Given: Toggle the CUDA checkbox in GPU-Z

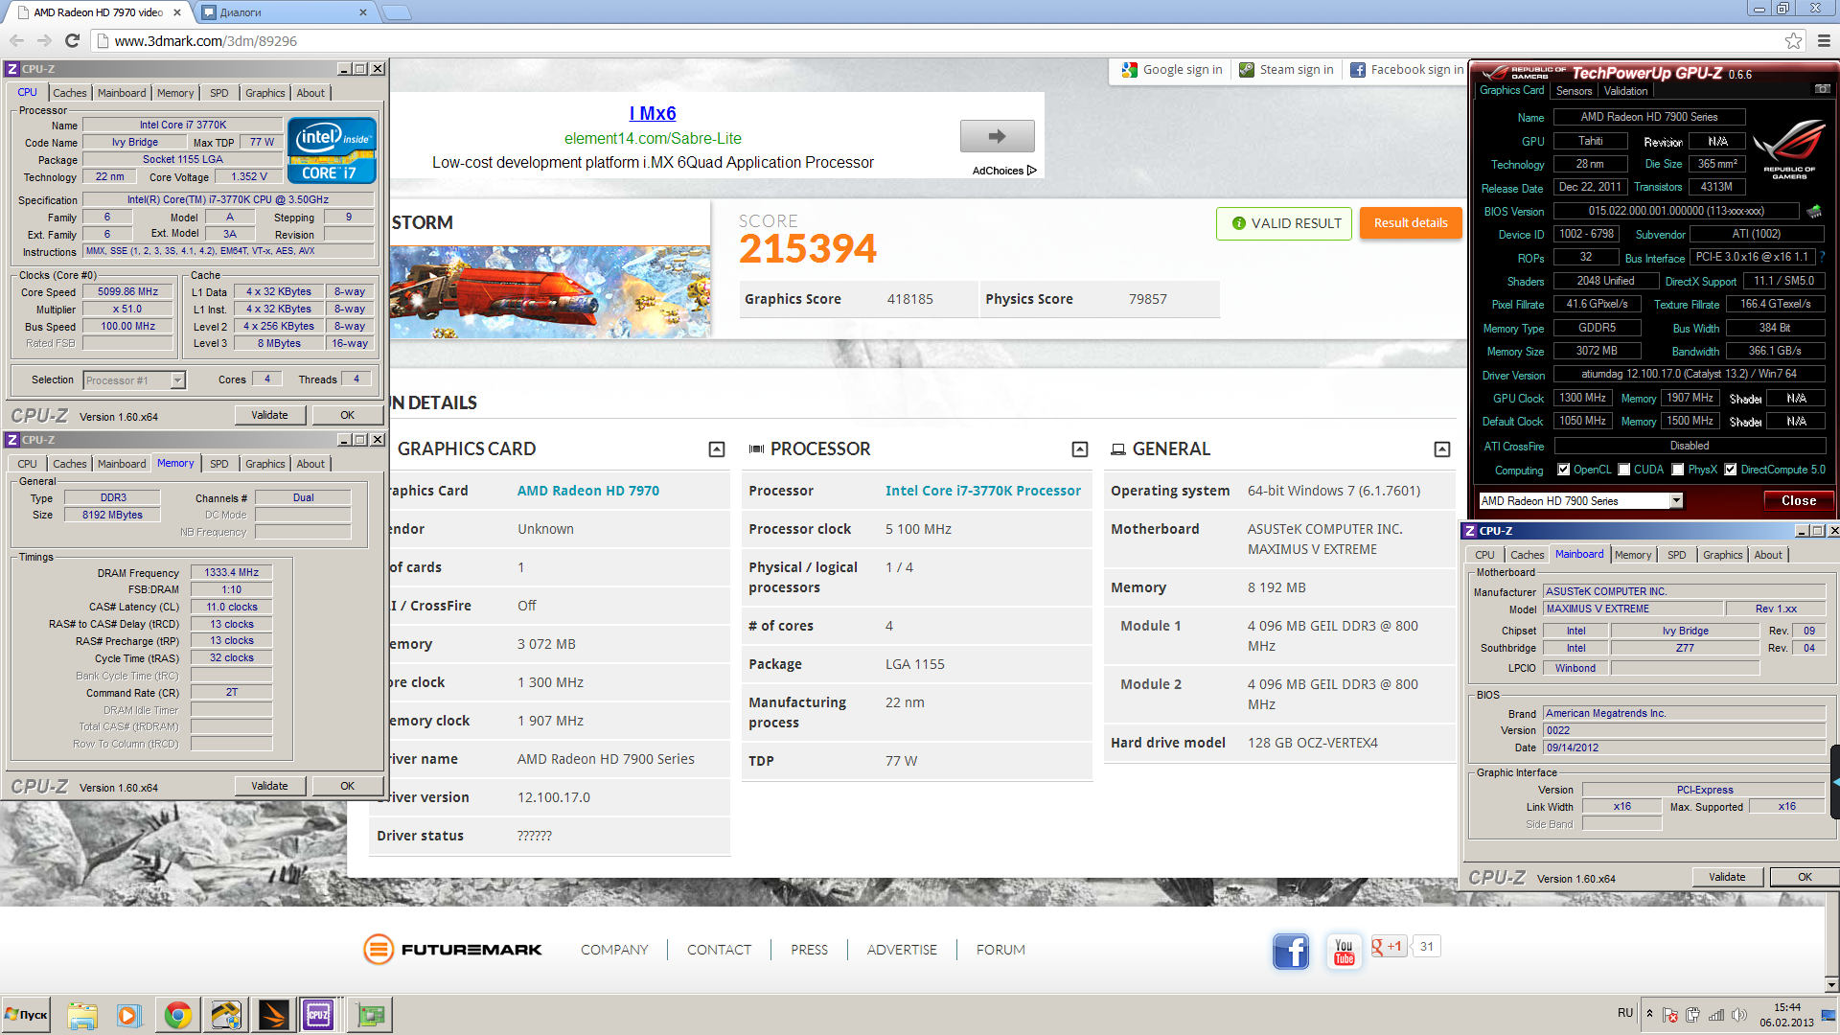Looking at the screenshot, I should [x=1624, y=470].
